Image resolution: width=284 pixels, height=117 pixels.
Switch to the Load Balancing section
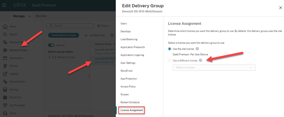click(x=129, y=39)
